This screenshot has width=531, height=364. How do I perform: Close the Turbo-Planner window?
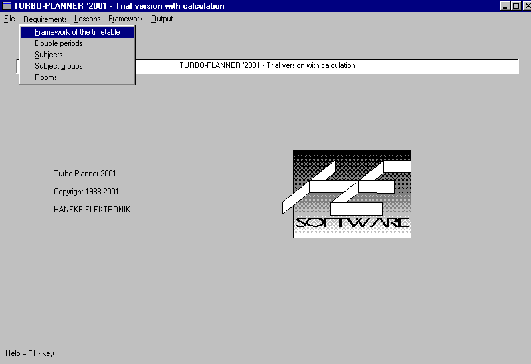point(526,6)
